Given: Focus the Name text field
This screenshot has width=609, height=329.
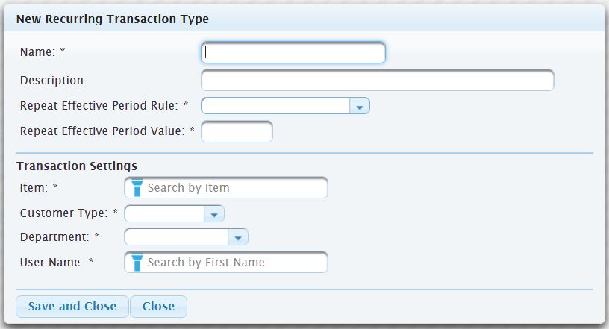Looking at the screenshot, I should [x=293, y=52].
